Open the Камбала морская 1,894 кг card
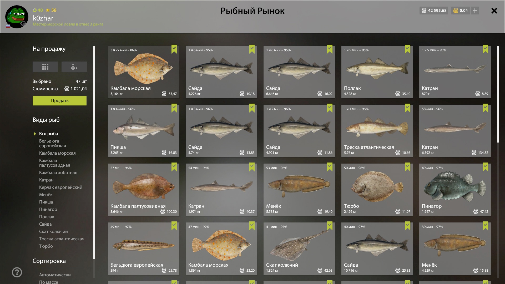Viewport: 505px width, 284px height. 221,249
